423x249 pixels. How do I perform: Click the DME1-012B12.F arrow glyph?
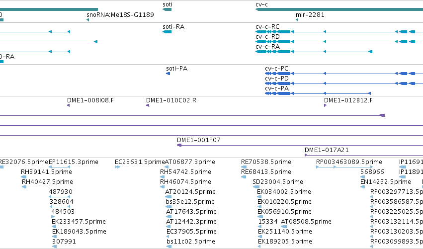(x=326, y=105)
